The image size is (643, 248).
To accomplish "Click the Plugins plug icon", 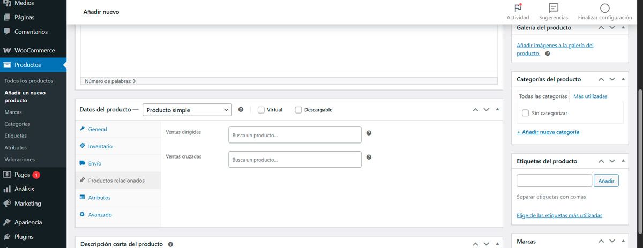I will point(7,237).
